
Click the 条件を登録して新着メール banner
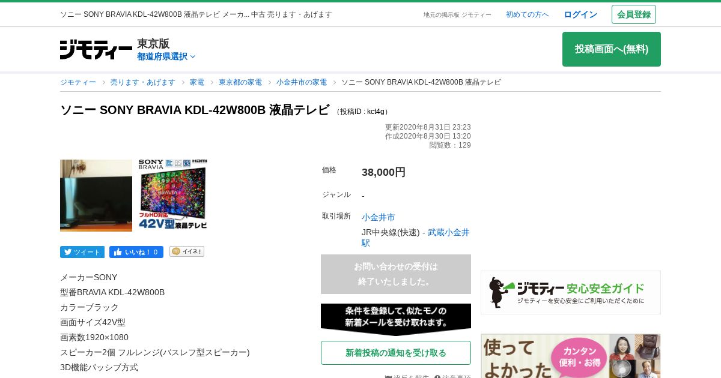(x=396, y=319)
